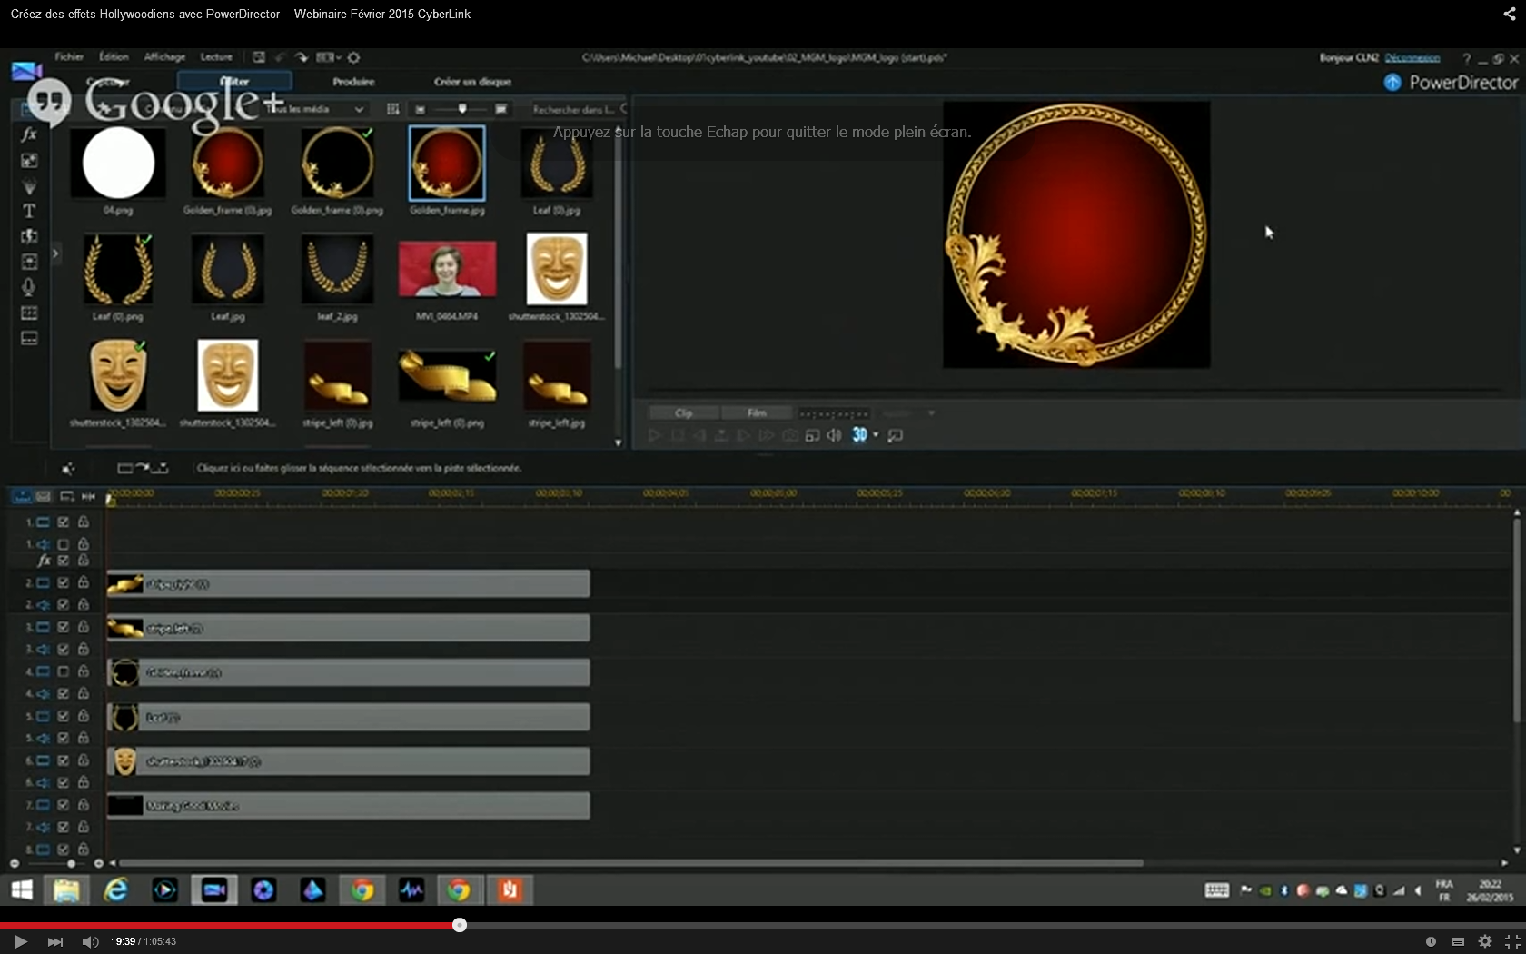Expand the media library side panel arrow
Image resolution: width=1526 pixels, height=954 pixels.
(55, 253)
